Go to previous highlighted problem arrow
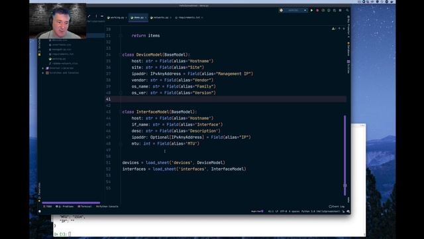424x239 pixels. pyautogui.click(x=339, y=29)
